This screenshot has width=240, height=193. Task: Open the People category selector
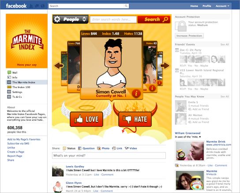coord(71,19)
